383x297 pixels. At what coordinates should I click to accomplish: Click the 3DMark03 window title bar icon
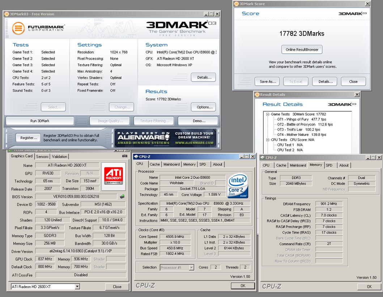pos(7,14)
